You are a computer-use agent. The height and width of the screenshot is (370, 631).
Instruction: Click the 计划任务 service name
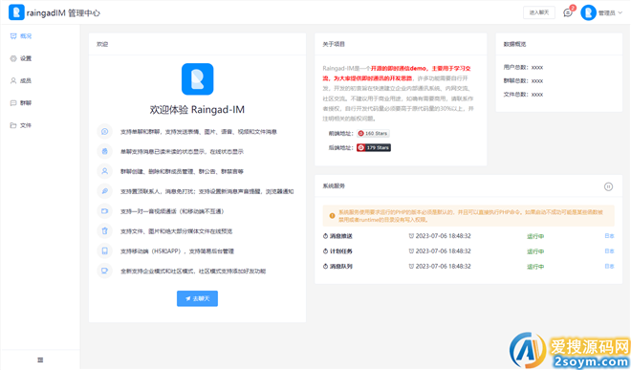[x=341, y=251]
